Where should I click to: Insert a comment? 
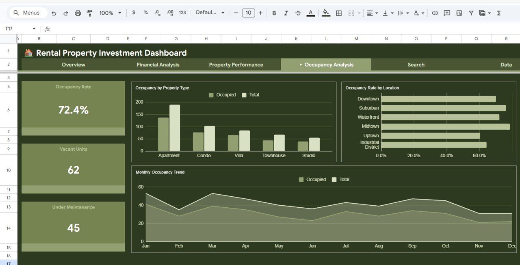click(447, 13)
